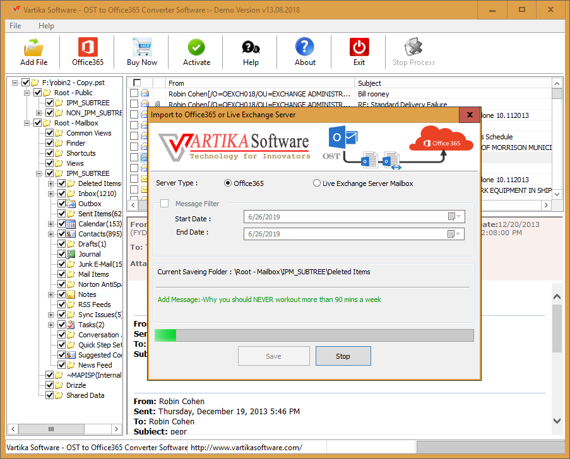Open the File menu

pos(15,26)
